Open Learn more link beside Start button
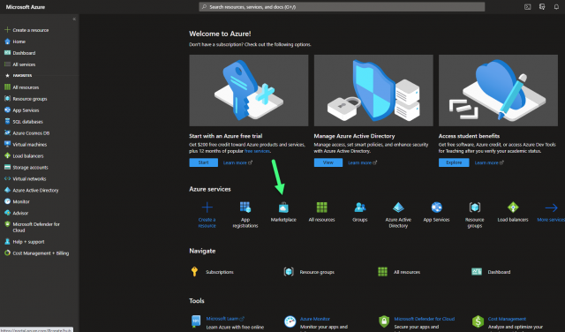565x332 pixels. click(x=237, y=163)
